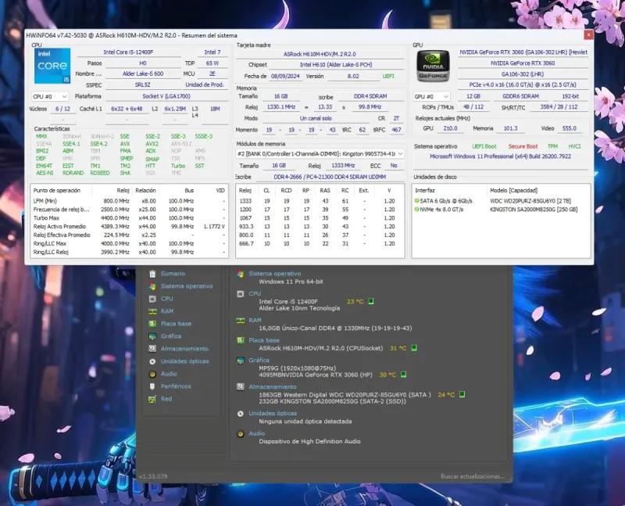Click WDC WD20PURZ-85GU6Y0 drive model
This screenshot has width=625, height=506.
tap(530, 201)
